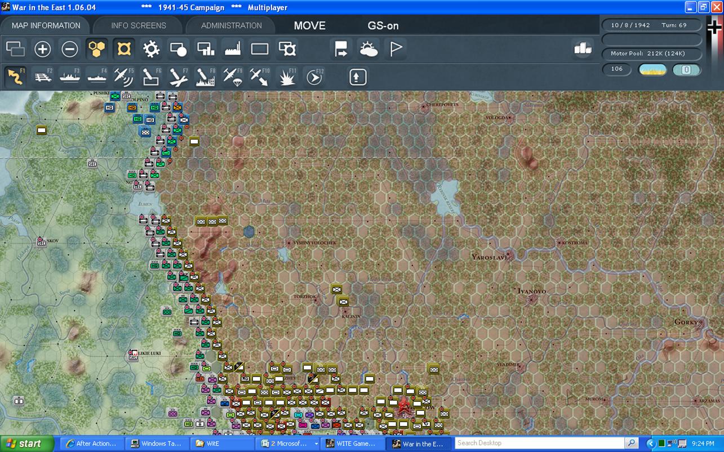Select the F10 air transfer mode

259,76
